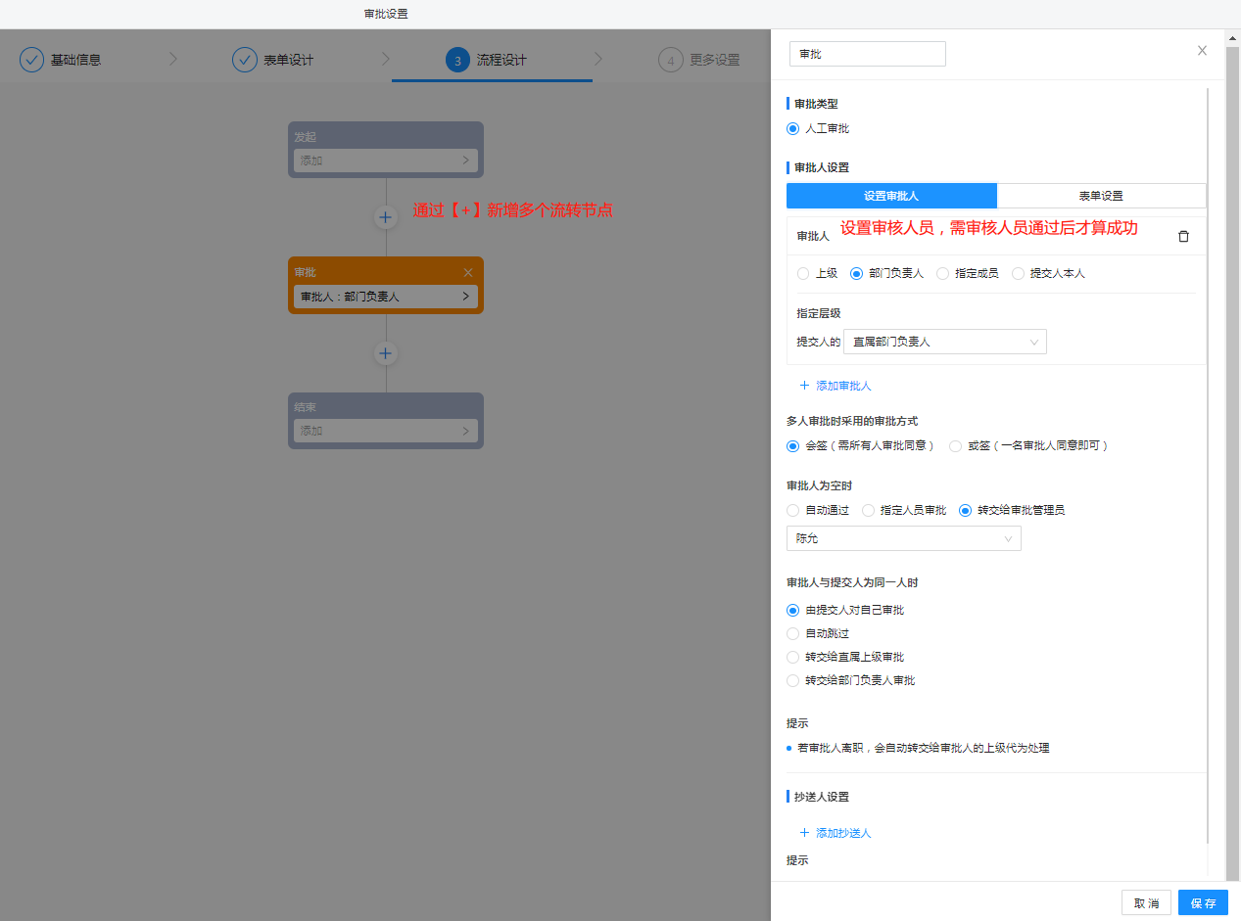Open the 陈允 approval admin dropdown
The height and width of the screenshot is (921, 1241).
point(903,538)
